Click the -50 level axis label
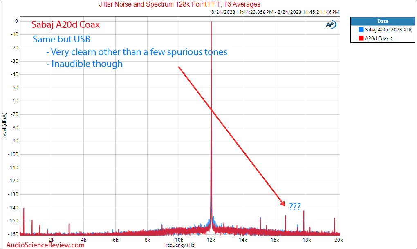Image resolution: width=417 pixels, height=249 pixels. point(14,88)
